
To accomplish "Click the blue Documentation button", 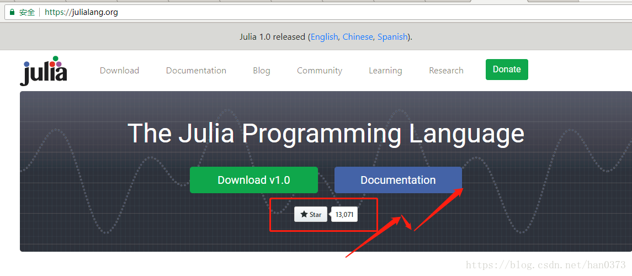I will (398, 180).
